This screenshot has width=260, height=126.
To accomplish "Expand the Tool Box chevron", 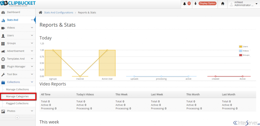I will (32, 74).
